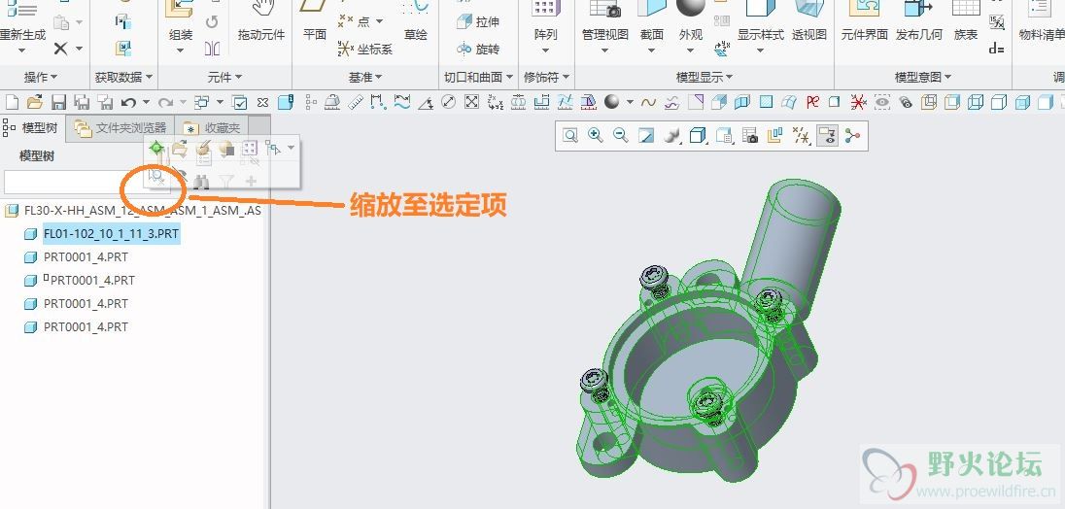Click the Redo arrow
The width and height of the screenshot is (1065, 509).
pyautogui.click(x=164, y=102)
